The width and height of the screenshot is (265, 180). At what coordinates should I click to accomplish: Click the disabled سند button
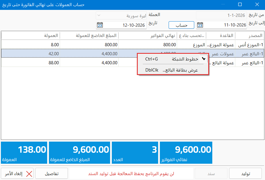(x=211, y=173)
